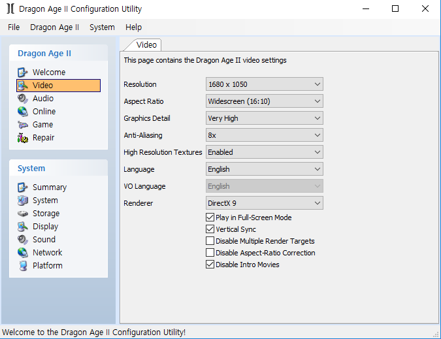
Task: Click the Graphics Detail label
Action: (x=147, y=118)
